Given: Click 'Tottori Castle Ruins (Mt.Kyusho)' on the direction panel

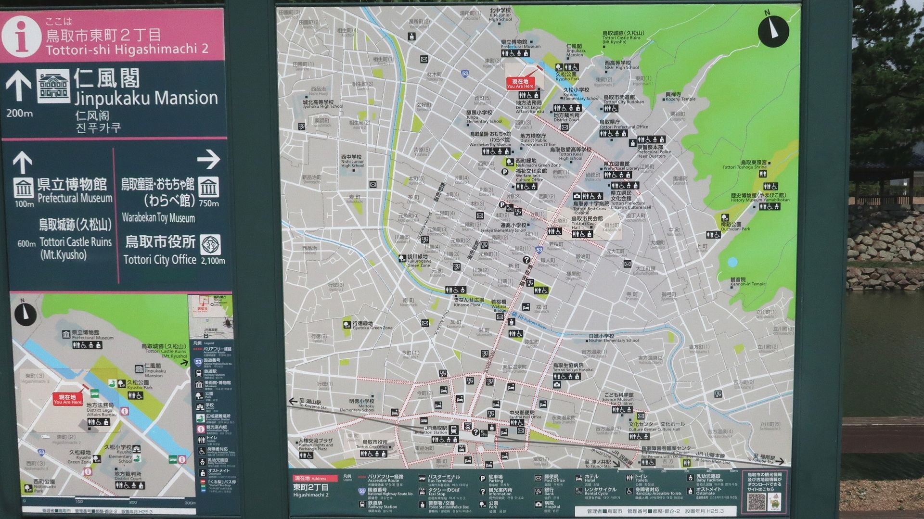Looking at the screenshot, I should tap(76, 248).
